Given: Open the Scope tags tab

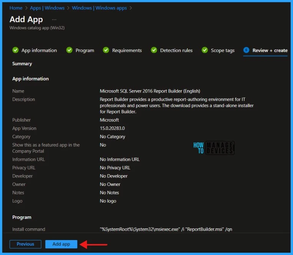Looking at the screenshot, I should pyautogui.click(x=223, y=50).
